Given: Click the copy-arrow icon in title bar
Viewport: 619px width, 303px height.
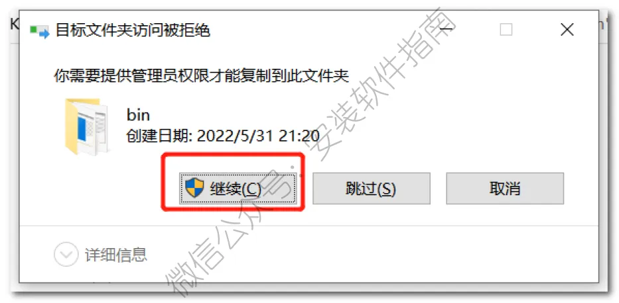Looking at the screenshot, I should [x=40, y=32].
